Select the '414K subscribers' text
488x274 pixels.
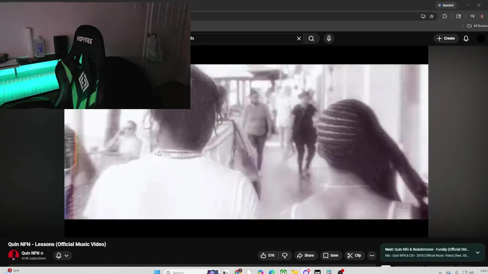[x=34, y=258]
